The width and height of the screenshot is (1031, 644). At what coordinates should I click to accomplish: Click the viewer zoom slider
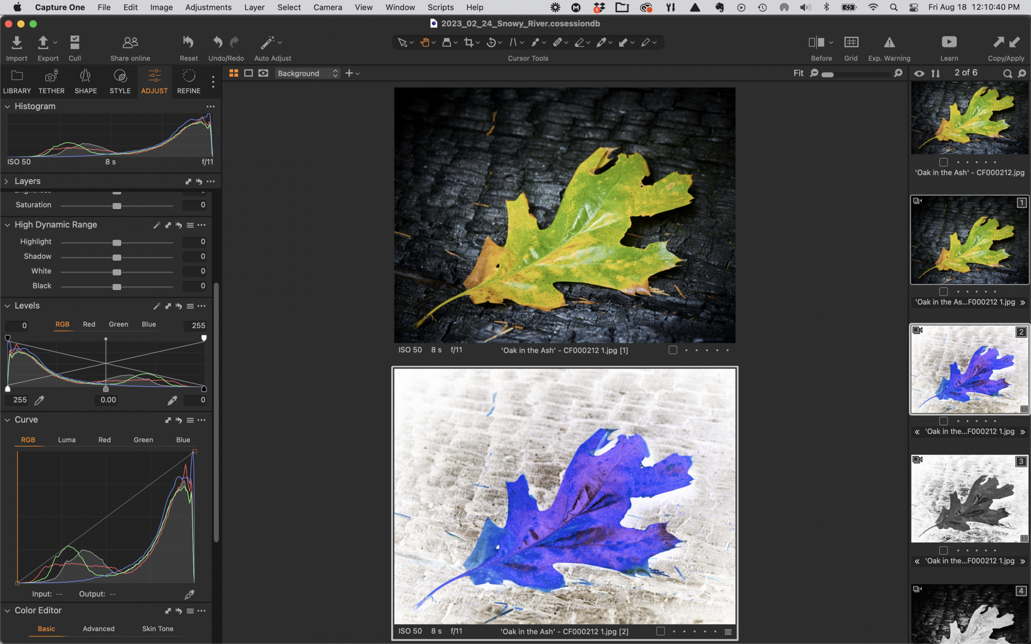(x=856, y=74)
